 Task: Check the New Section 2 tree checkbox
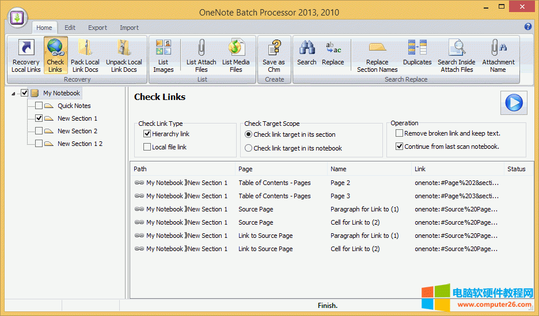pos(39,131)
